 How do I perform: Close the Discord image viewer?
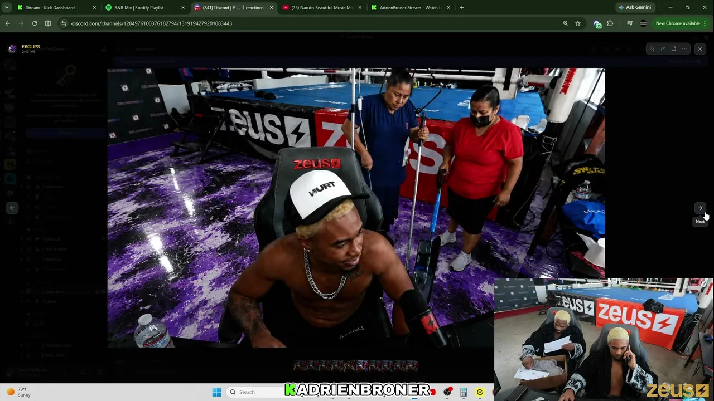tap(700, 49)
